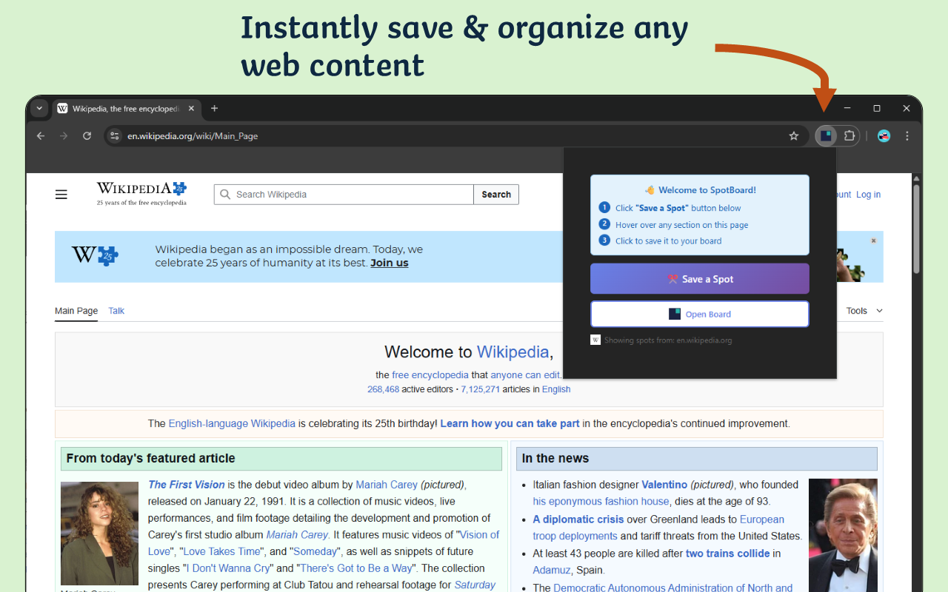Open the Chrome extensions puzzle icon
The image size is (948, 592).
tap(849, 135)
